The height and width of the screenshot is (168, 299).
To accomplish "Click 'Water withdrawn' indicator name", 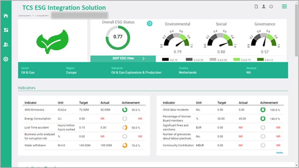I will click(x=35, y=145).
